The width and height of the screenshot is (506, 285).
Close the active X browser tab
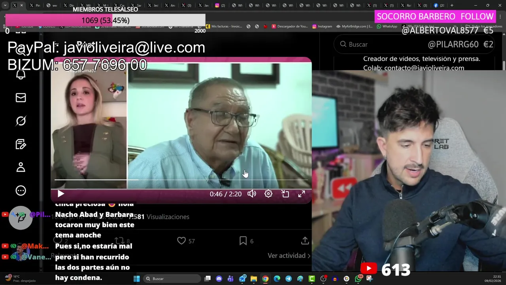click(21, 5)
